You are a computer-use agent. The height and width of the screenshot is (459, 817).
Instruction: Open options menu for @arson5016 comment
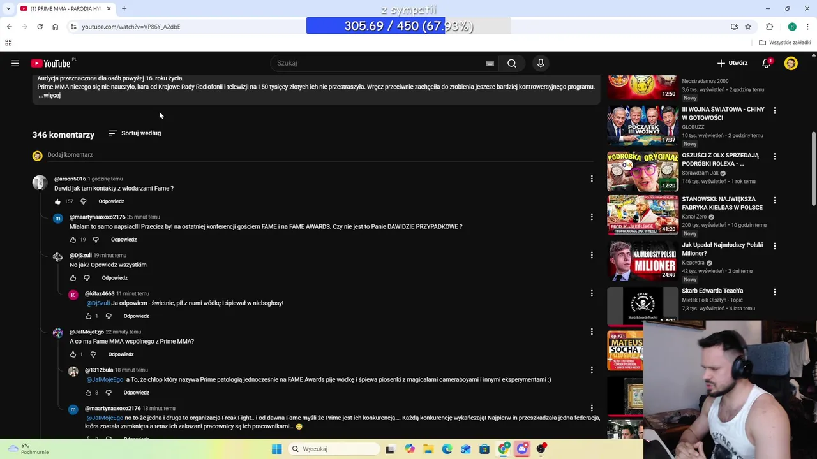592,178
